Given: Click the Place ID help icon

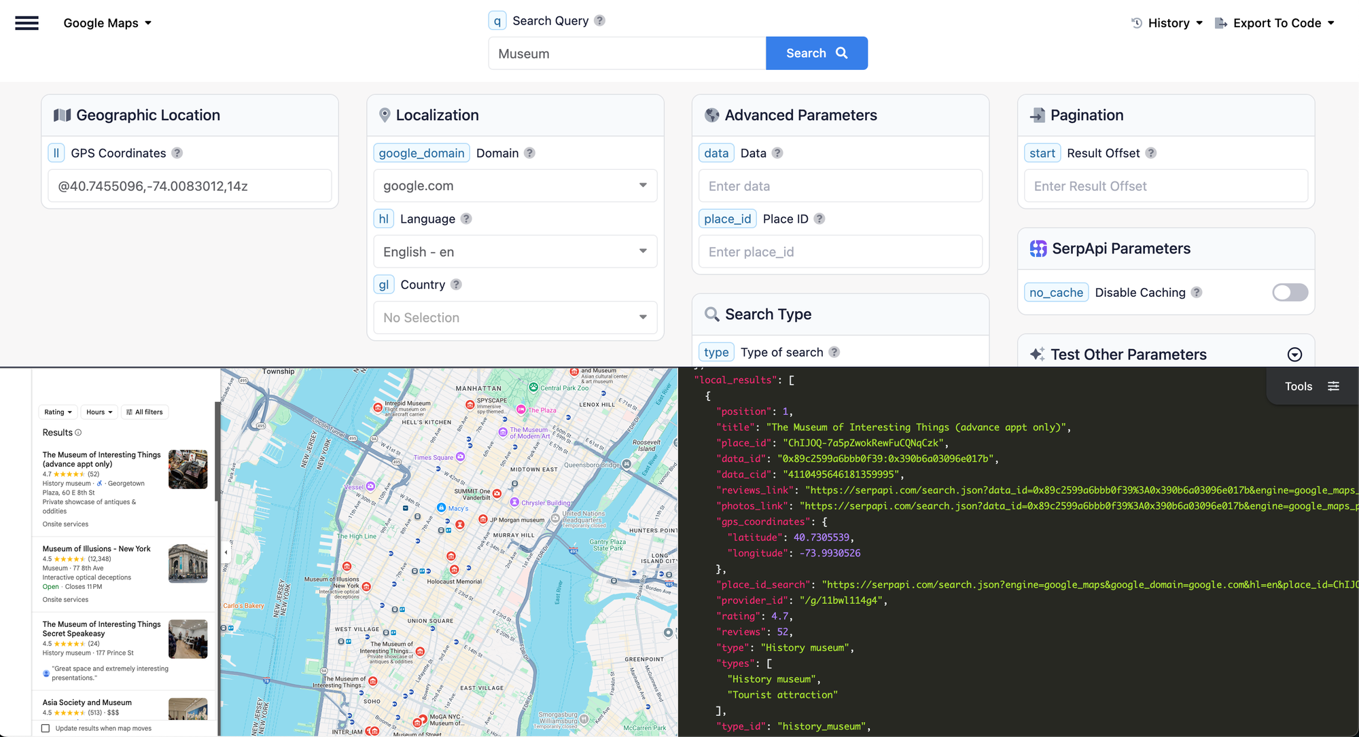Looking at the screenshot, I should pos(819,219).
